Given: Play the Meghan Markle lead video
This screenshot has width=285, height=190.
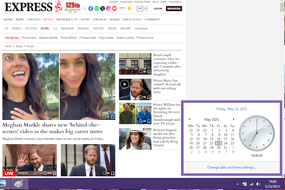Looking at the screenshot, I should (8, 58).
